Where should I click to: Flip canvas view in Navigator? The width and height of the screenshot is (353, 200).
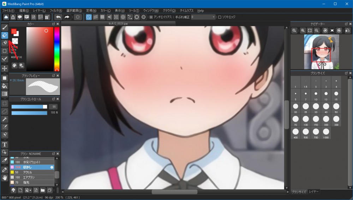[348, 31]
